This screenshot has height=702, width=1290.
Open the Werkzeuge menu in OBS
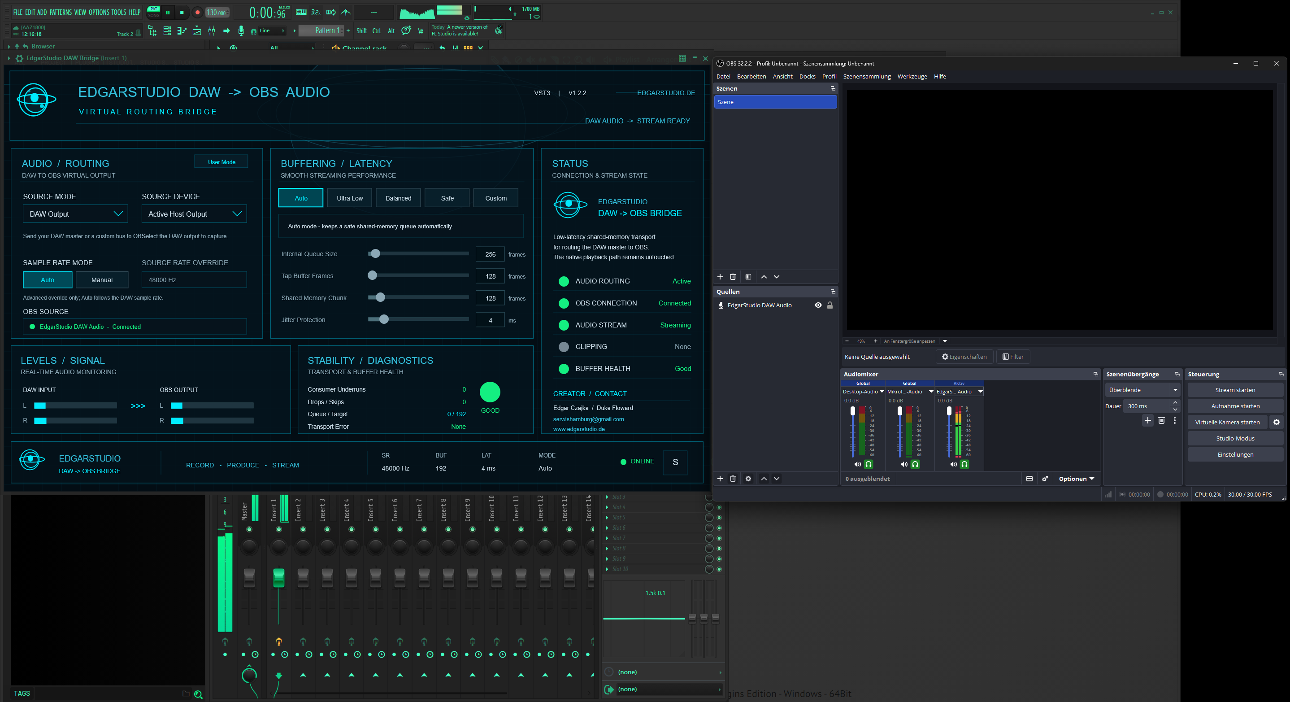point(912,76)
